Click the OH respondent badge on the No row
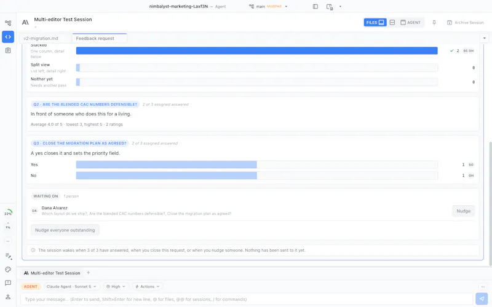 pos(471,176)
